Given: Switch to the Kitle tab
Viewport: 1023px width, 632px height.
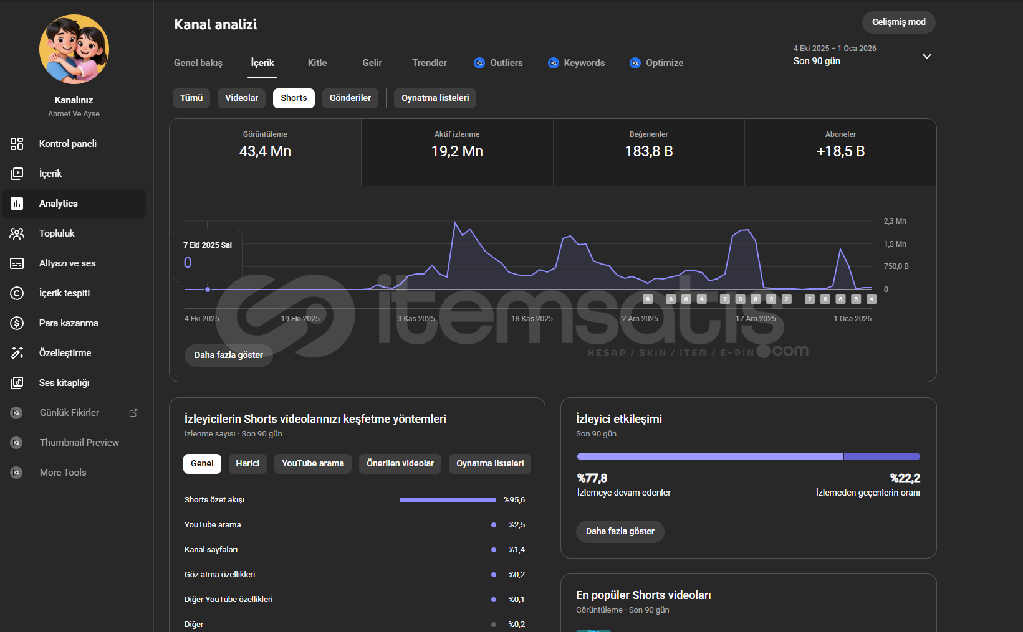Looking at the screenshot, I should pos(317,63).
